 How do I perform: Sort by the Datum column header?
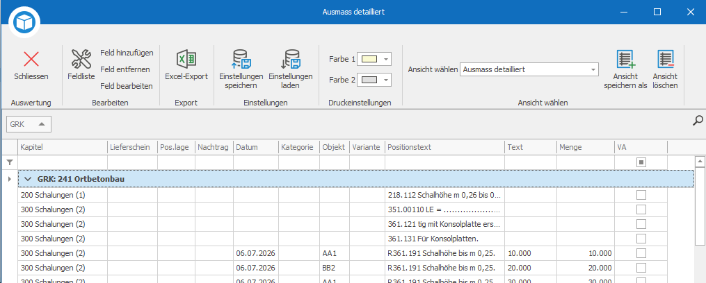(256, 147)
